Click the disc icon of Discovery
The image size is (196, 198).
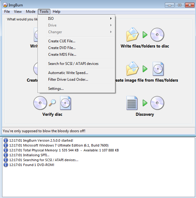157,103
